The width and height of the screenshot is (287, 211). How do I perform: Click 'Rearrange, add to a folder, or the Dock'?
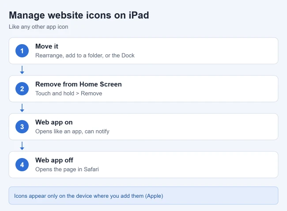pyautogui.click(x=85, y=56)
